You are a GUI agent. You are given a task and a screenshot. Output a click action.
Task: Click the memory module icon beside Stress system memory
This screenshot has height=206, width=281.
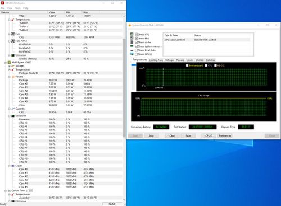pyautogui.click(x=132, y=46)
